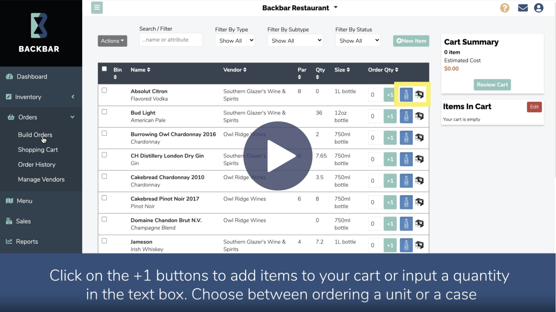Viewport: 556px width, 312px height.
Task: Click the red Edit cart button
Action: (534, 107)
